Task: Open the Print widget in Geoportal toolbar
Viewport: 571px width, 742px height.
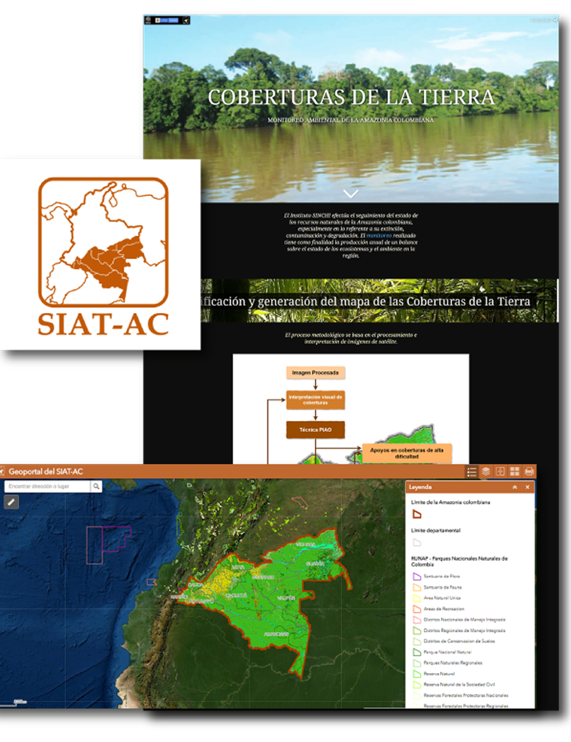Action: pos(529,471)
